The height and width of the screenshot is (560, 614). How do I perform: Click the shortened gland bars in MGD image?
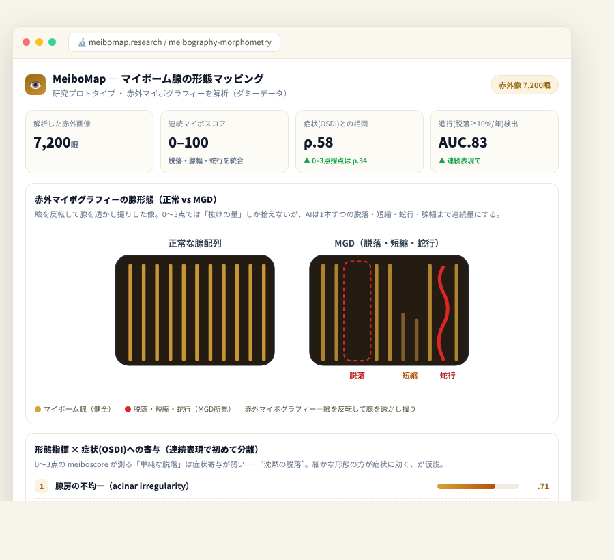[x=410, y=337]
